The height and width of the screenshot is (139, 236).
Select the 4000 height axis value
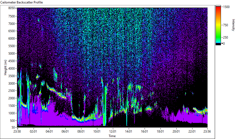(x=12, y=69)
